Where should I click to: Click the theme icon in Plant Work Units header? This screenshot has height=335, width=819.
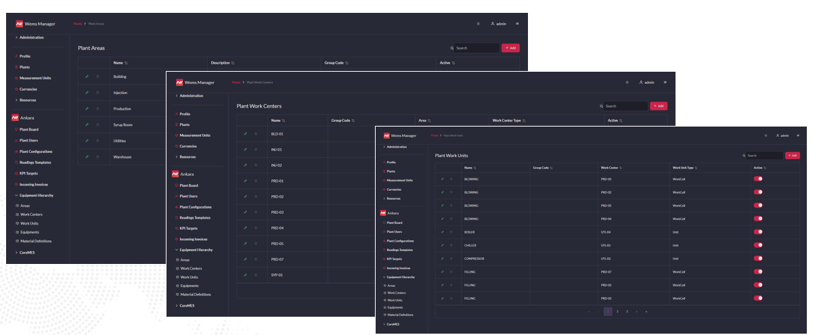[x=766, y=135]
